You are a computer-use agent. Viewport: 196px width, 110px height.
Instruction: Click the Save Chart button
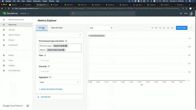[182, 28]
